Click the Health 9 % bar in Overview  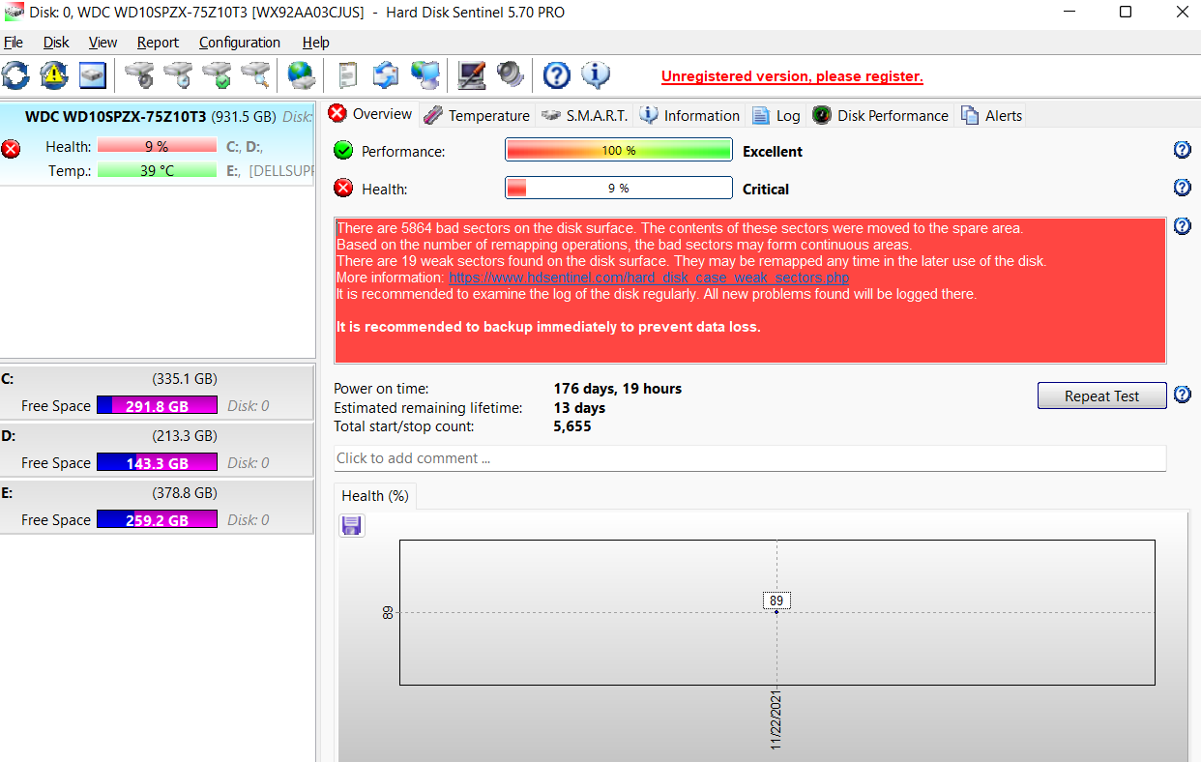pyautogui.click(x=619, y=189)
